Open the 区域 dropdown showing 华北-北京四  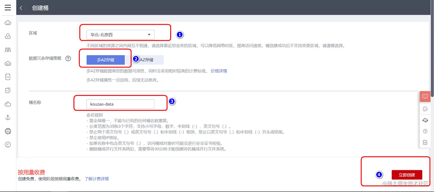120,35
